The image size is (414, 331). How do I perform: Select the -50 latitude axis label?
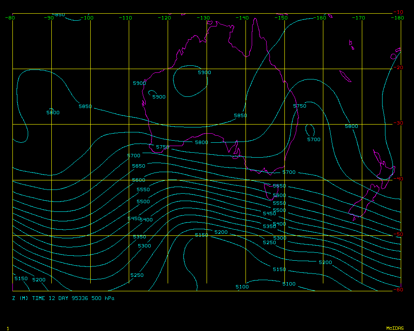(x=398, y=234)
